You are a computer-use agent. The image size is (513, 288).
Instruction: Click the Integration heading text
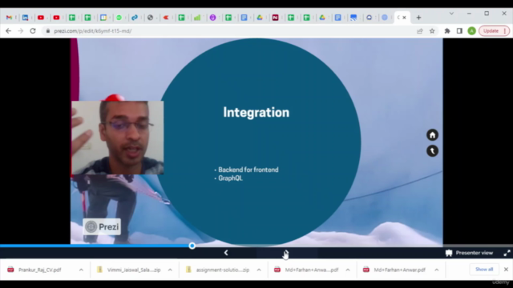256,112
